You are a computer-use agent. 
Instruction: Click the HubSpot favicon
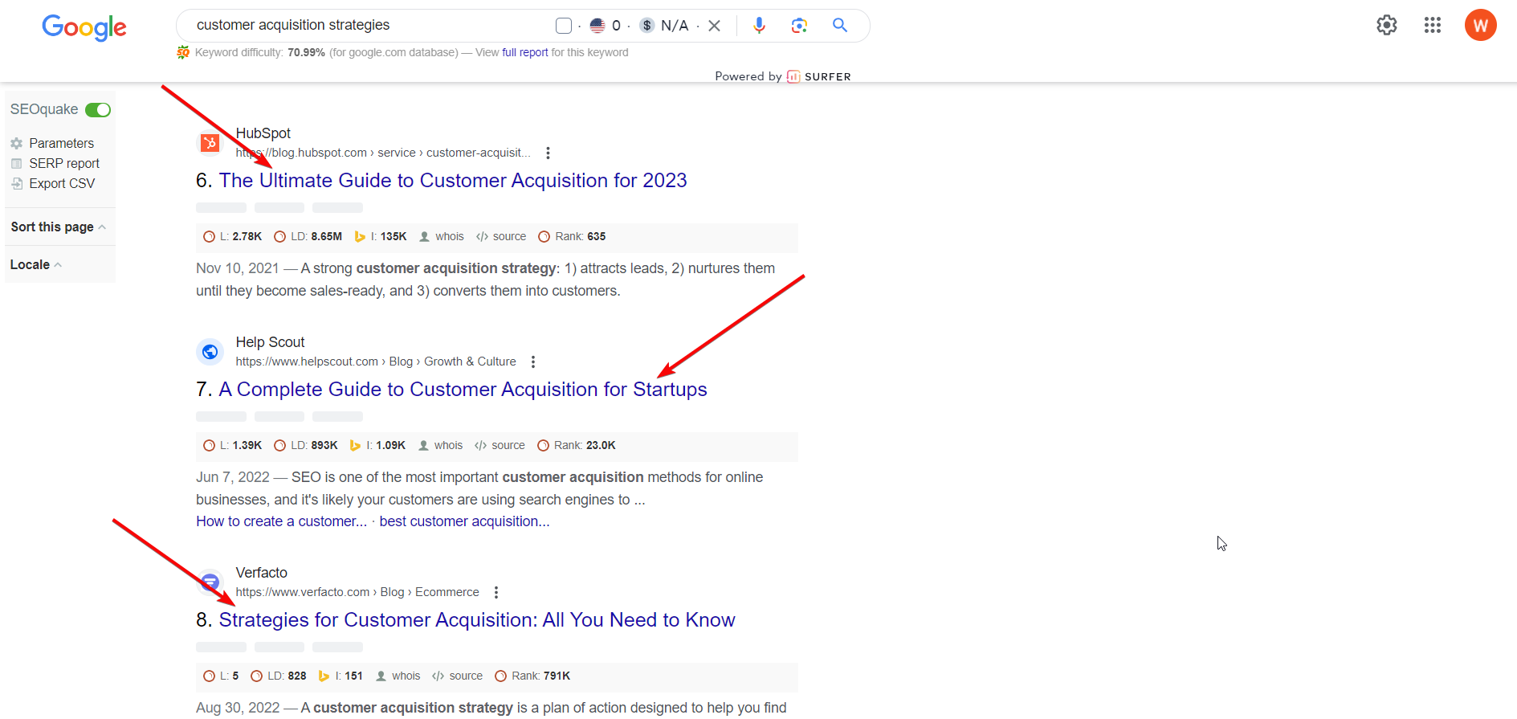210,143
